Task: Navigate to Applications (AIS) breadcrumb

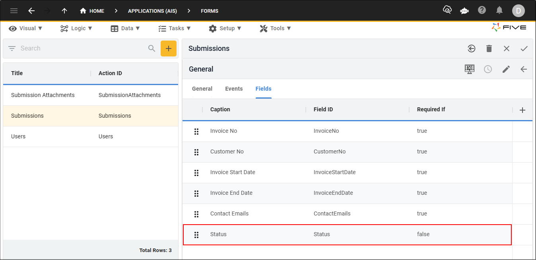Action: point(152,11)
